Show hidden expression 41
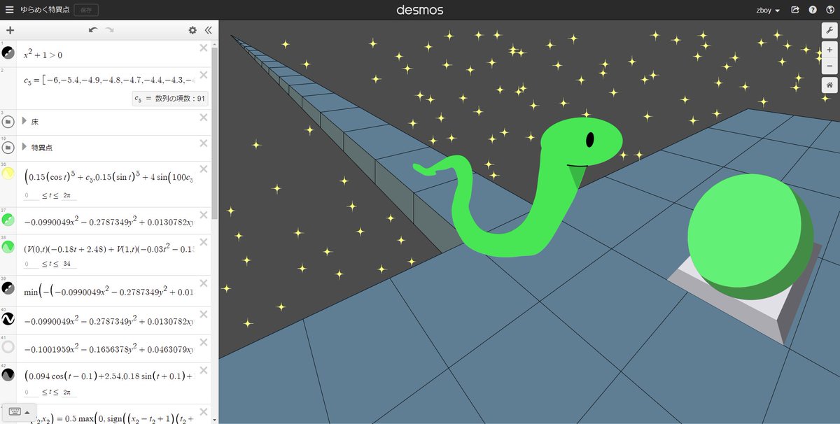 (8, 346)
